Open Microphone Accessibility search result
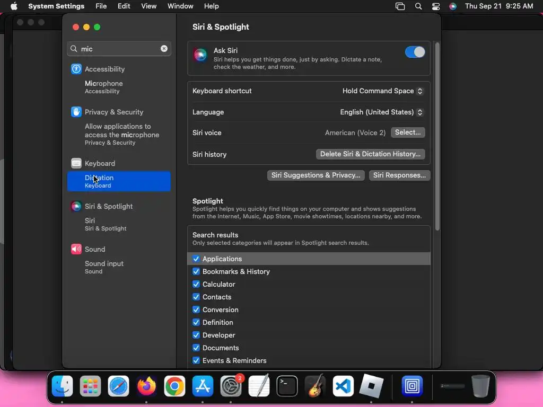This screenshot has height=407, width=543. [119, 87]
